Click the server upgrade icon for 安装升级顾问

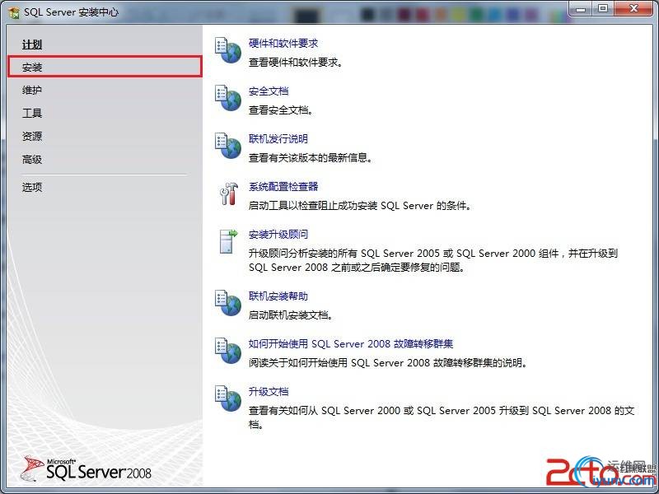[229, 241]
